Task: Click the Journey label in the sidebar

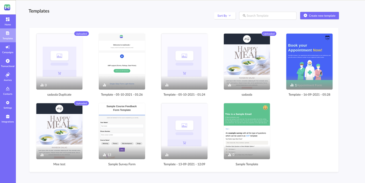Action: coord(8,80)
